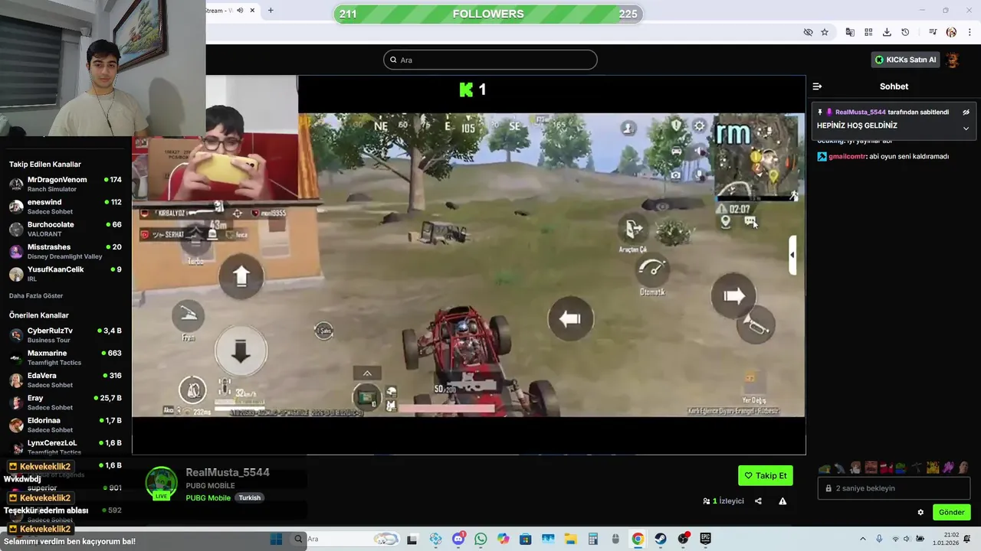
Task: Expand Daha Fazla Göster channel list
Action: tap(36, 295)
